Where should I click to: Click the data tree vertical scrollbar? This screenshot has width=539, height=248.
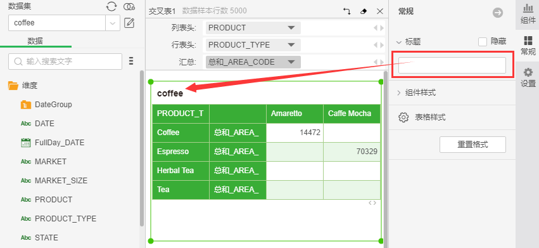coord(142,148)
